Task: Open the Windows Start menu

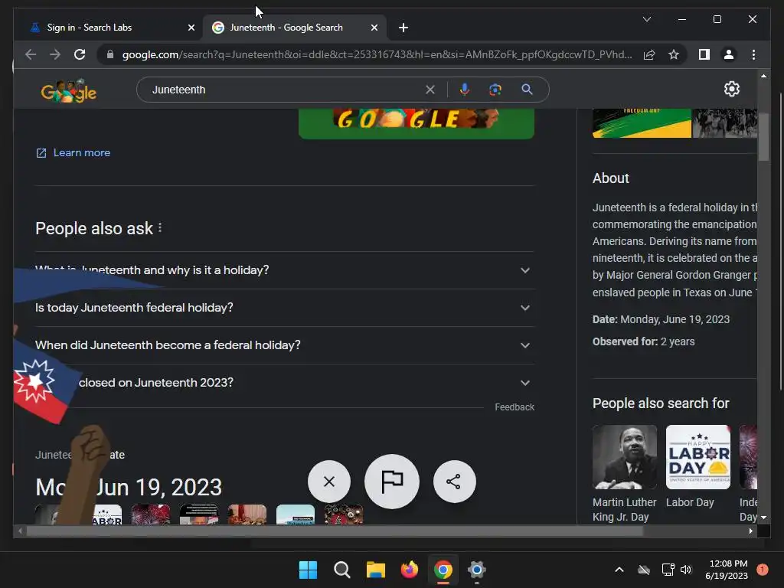Action: 308,570
